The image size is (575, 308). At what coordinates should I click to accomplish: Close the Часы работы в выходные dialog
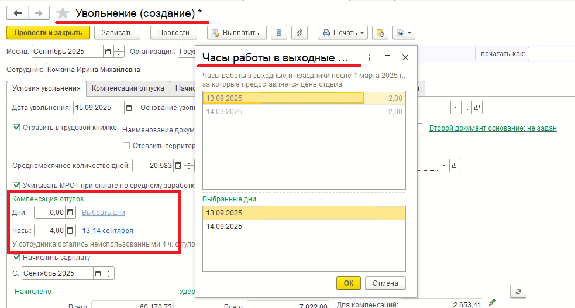tap(405, 57)
